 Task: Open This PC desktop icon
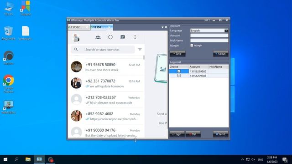[x=8, y=8]
